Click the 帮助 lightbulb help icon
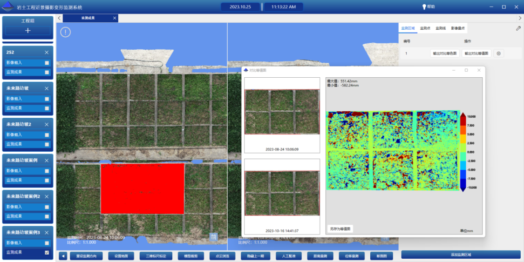 click(424, 7)
